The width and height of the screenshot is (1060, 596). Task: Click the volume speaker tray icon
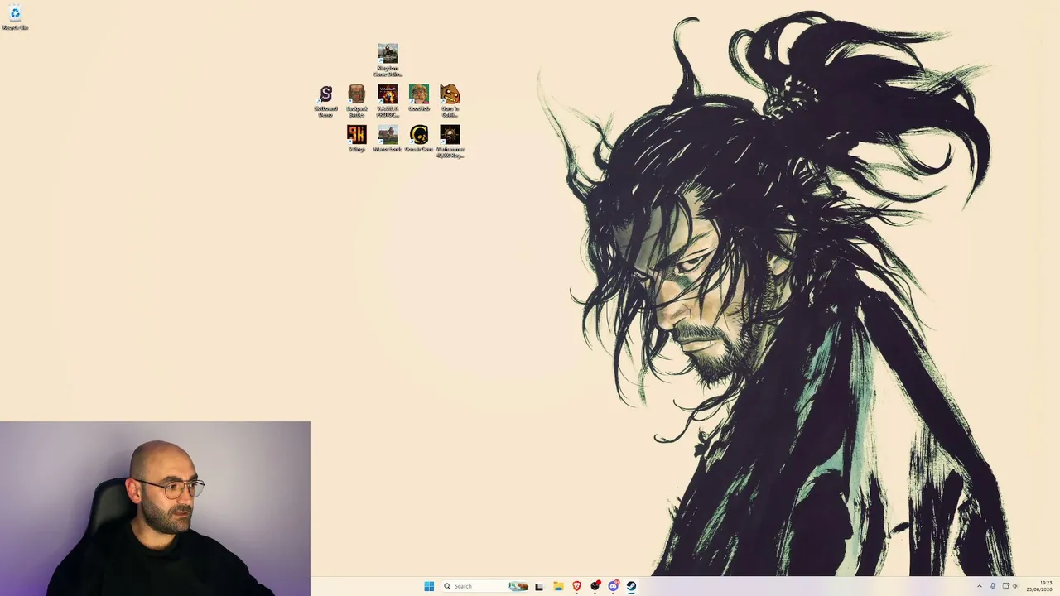point(1015,586)
